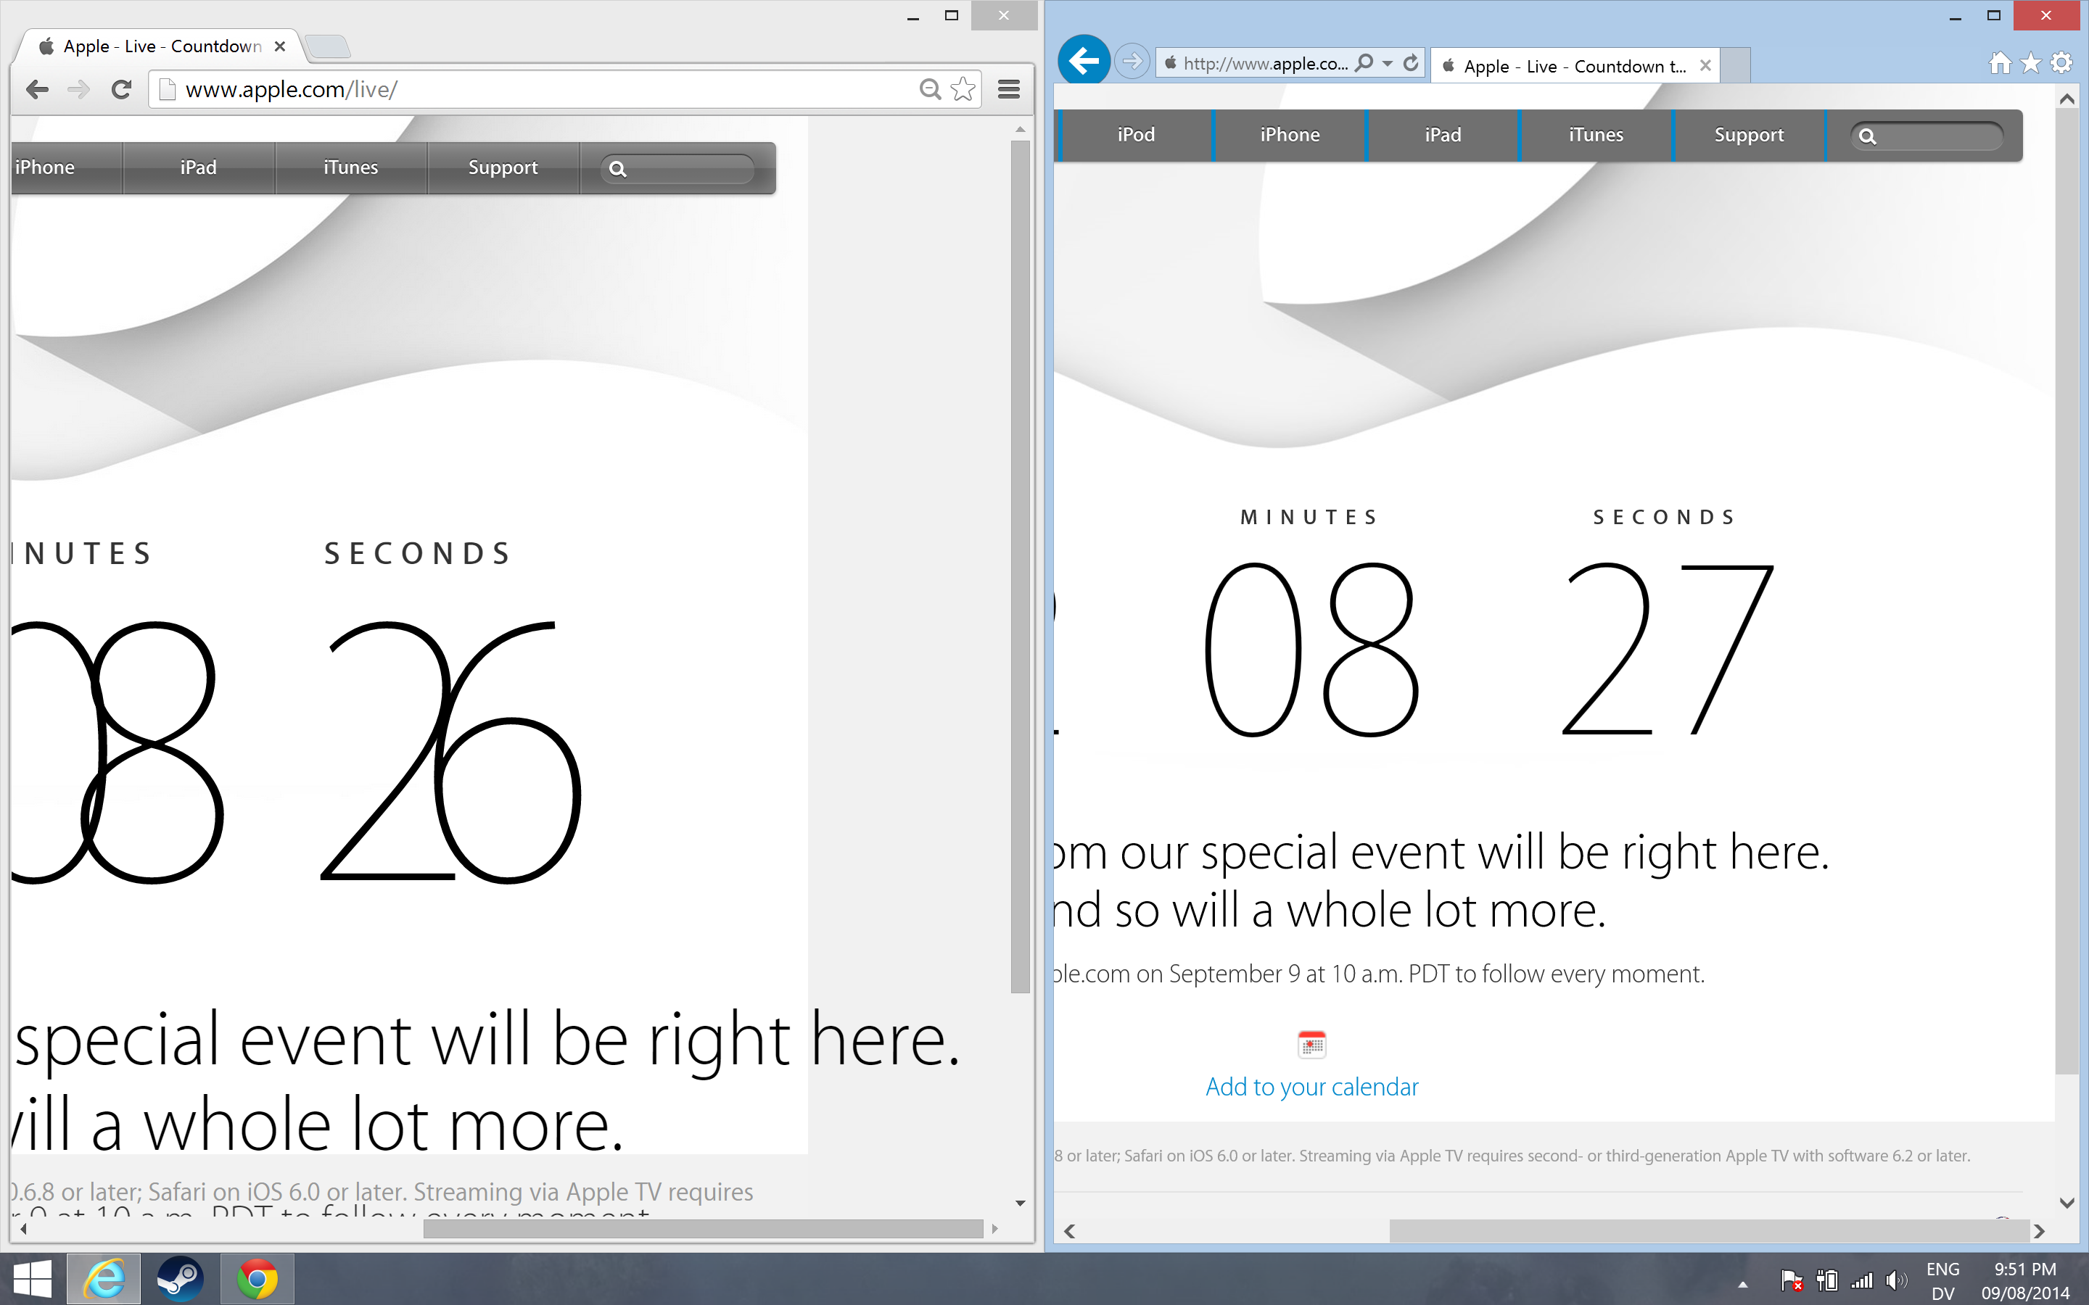Select the iPod nav item in IE
This screenshot has height=1305, width=2089.
(x=1135, y=135)
